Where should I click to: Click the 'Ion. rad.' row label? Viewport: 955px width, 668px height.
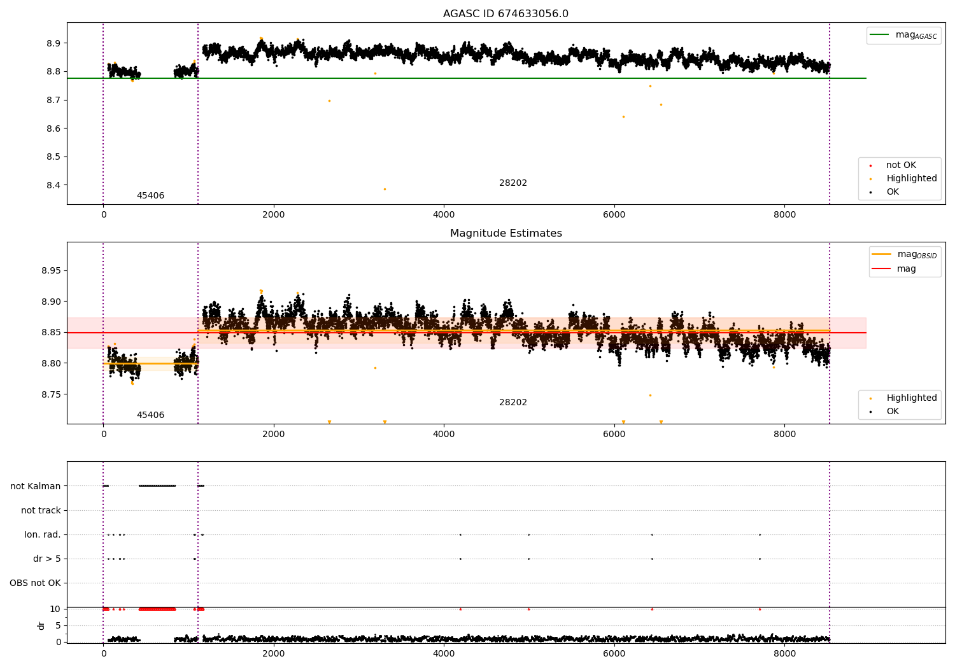click(x=43, y=535)
